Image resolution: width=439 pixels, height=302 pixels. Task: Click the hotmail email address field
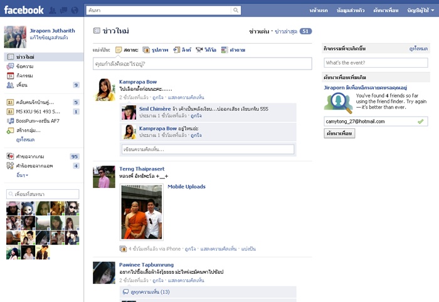pos(376,122)
